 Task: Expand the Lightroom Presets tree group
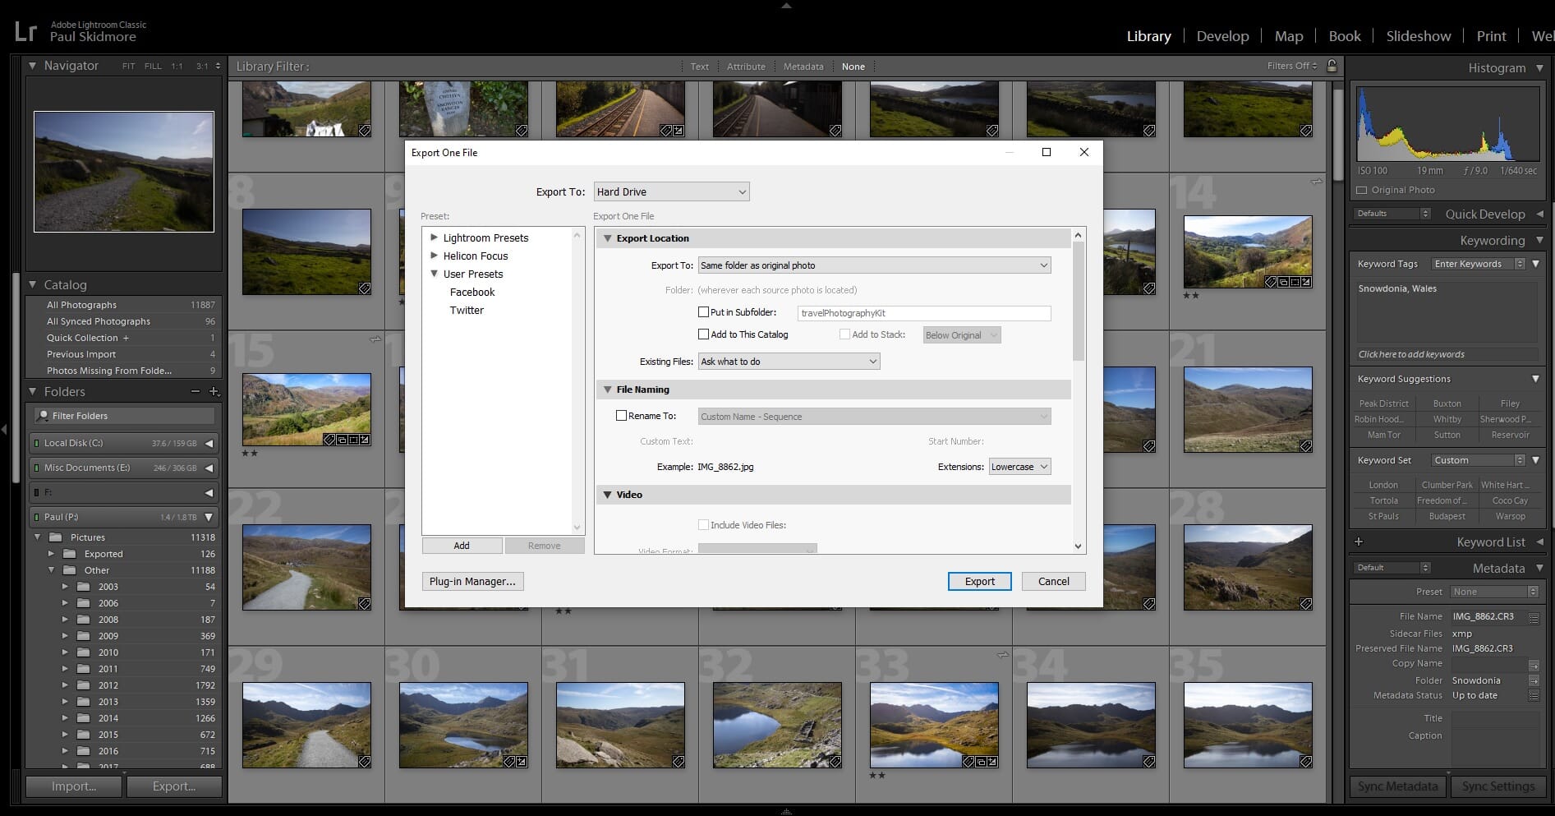(435, 237)
